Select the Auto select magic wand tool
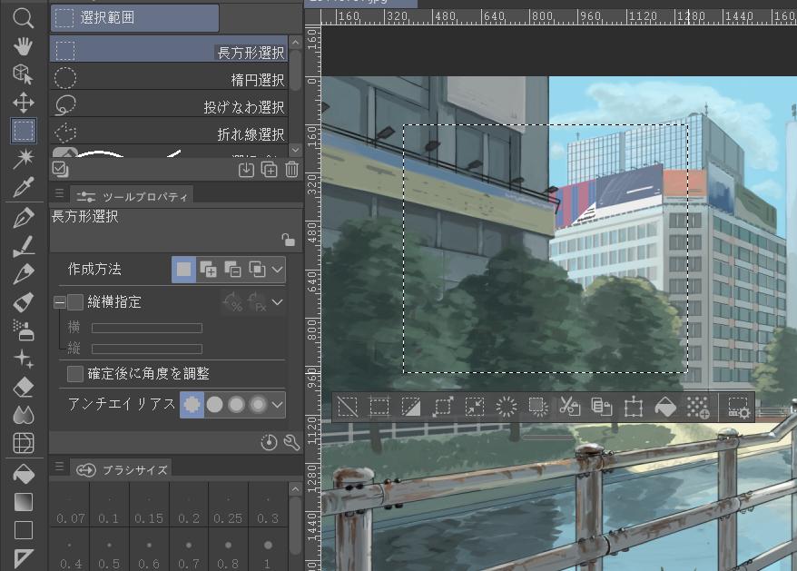Image resolution: width=797 pixels, height=571 pixels. pos(24,159)
